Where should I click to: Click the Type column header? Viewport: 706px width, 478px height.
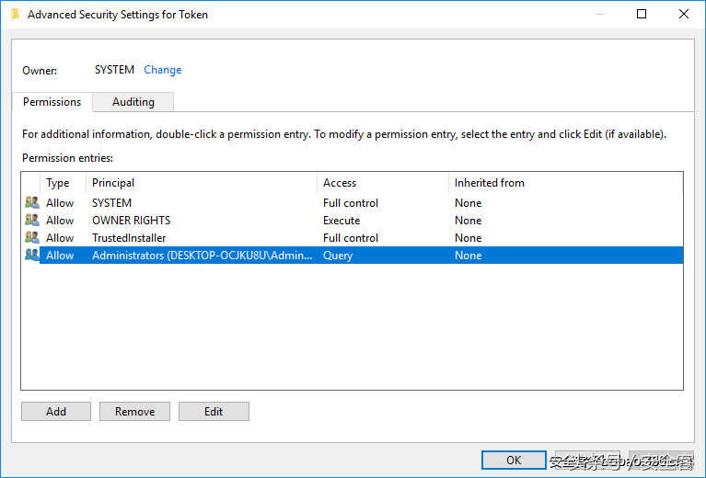click(x=58, y=183)
